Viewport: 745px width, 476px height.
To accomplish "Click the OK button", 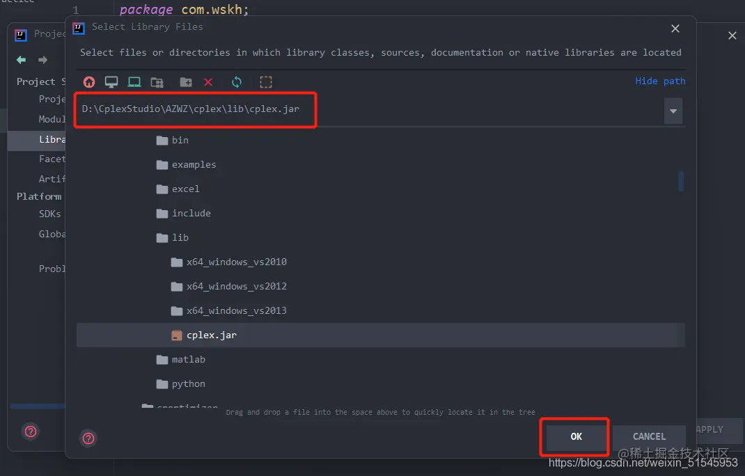I will 576,436.
